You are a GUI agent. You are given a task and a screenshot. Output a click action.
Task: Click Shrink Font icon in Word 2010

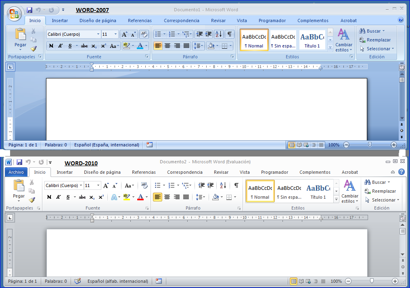coord(115,185)
